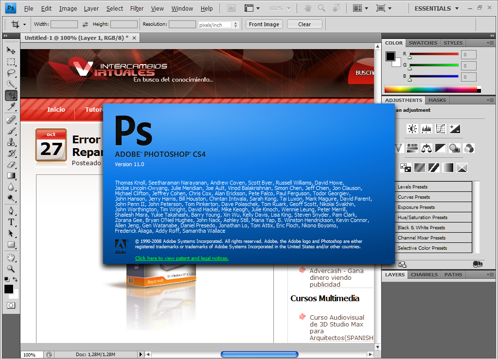Select the Rectangle shape tool

click(x=11, y=244)
